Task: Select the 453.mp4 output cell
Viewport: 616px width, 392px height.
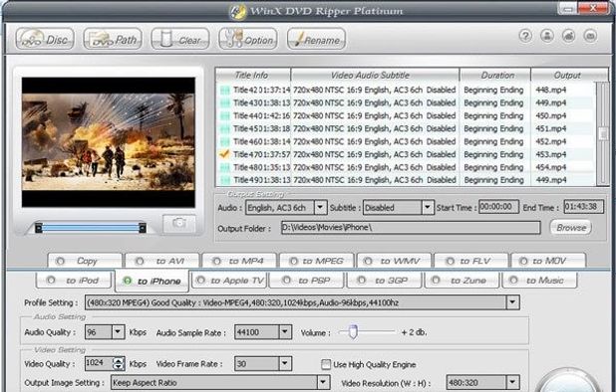Action: coord(551,155)
